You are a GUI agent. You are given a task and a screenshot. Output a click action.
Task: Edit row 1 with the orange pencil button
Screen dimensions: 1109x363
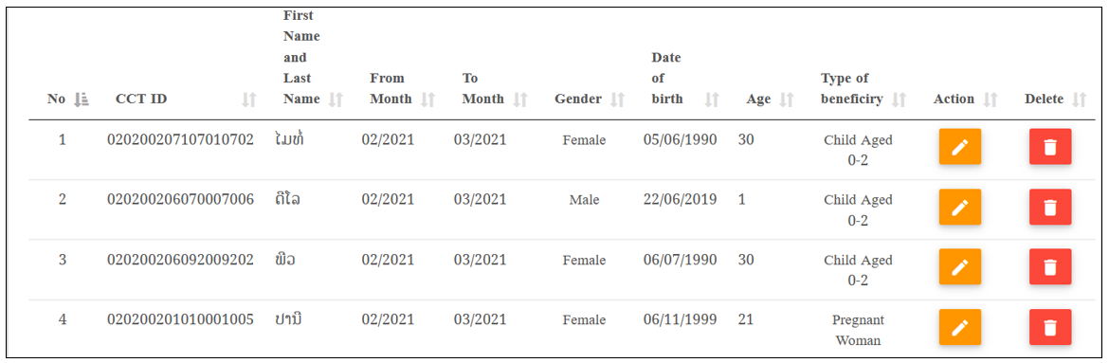point(960,147)
